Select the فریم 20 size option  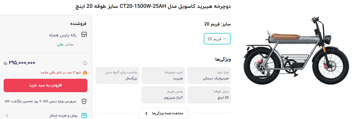click(217, 39)
